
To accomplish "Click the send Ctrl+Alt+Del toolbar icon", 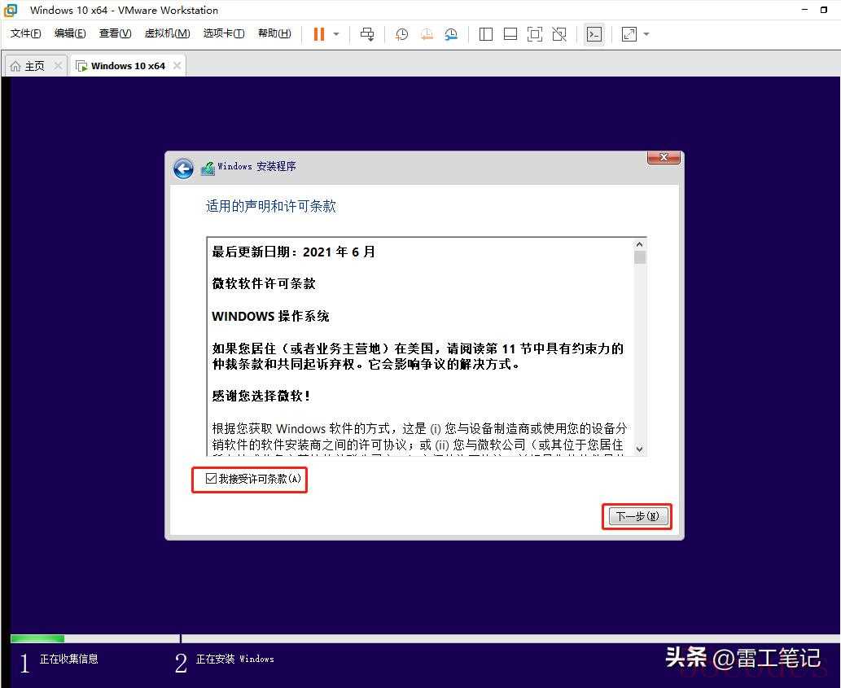I will pyautogui.click(x=367, y=34).
